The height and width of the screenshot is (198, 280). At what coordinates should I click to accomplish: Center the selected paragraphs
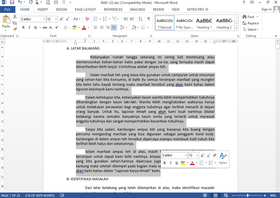[x=102, y=27]
